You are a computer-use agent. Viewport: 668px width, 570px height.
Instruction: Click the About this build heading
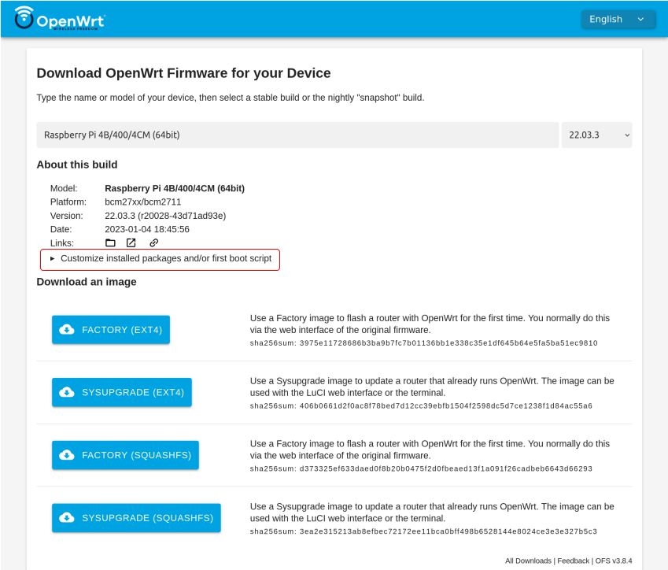tap(77, 165)
